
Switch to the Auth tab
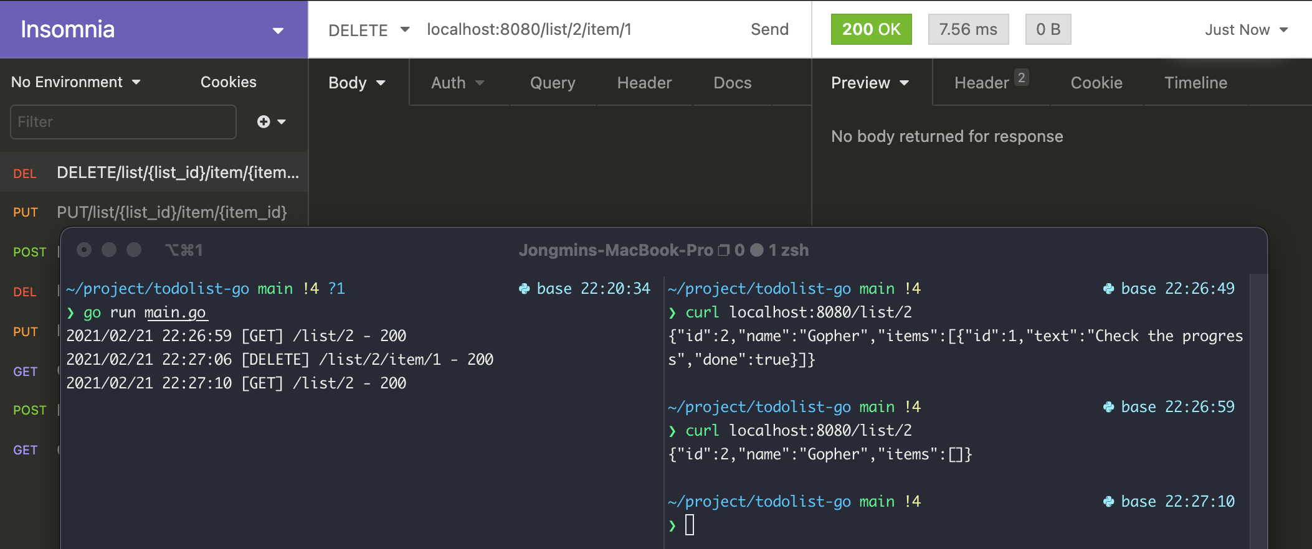coord(458,83)
